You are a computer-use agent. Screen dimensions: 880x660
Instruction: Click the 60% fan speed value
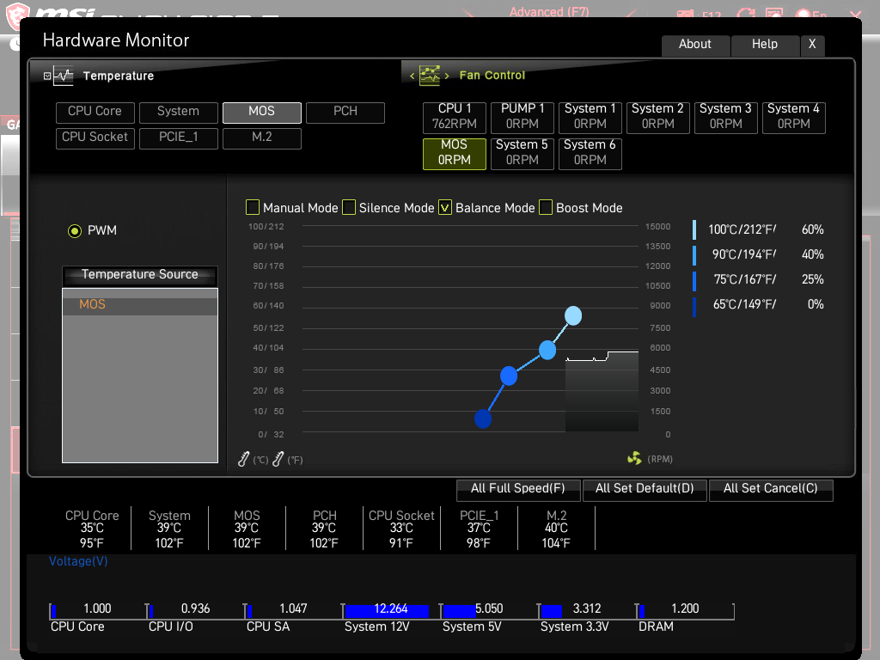point(813,230)
